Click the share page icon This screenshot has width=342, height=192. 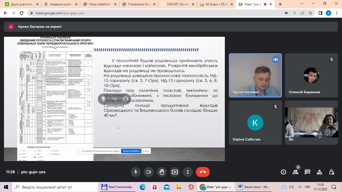click(302, 13)
